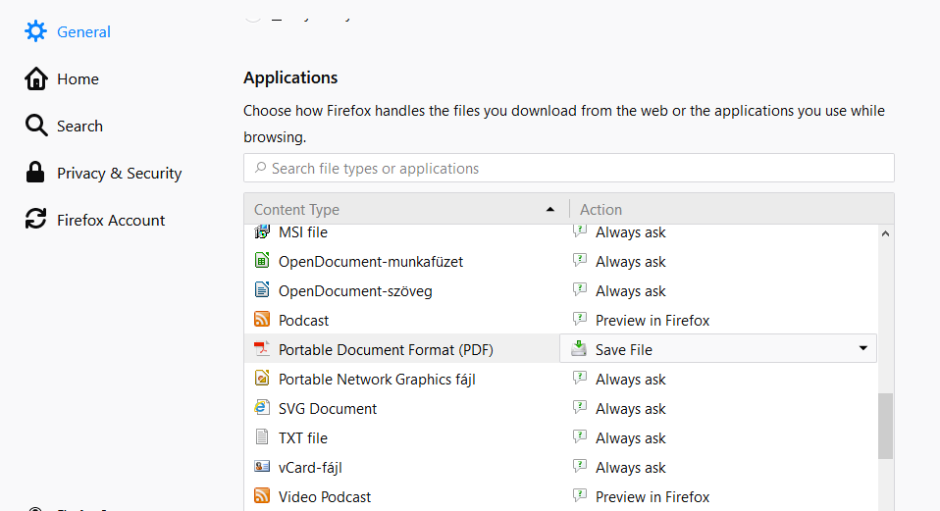
Task: Switch to the Search preferences category
Action: (x=64, y=126)
